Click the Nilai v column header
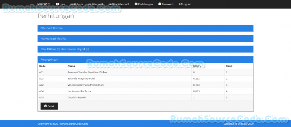This screenshot has width=291, height=127. [x=197, y=66]
